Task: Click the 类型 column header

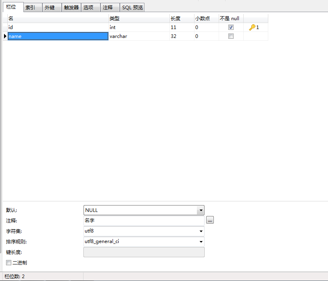Action: pyautogui.click(x=139, y=19)
